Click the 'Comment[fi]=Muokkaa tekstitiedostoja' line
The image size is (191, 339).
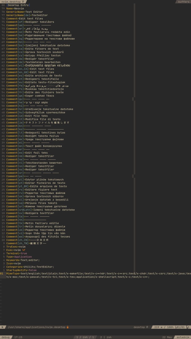coord(35,89)
